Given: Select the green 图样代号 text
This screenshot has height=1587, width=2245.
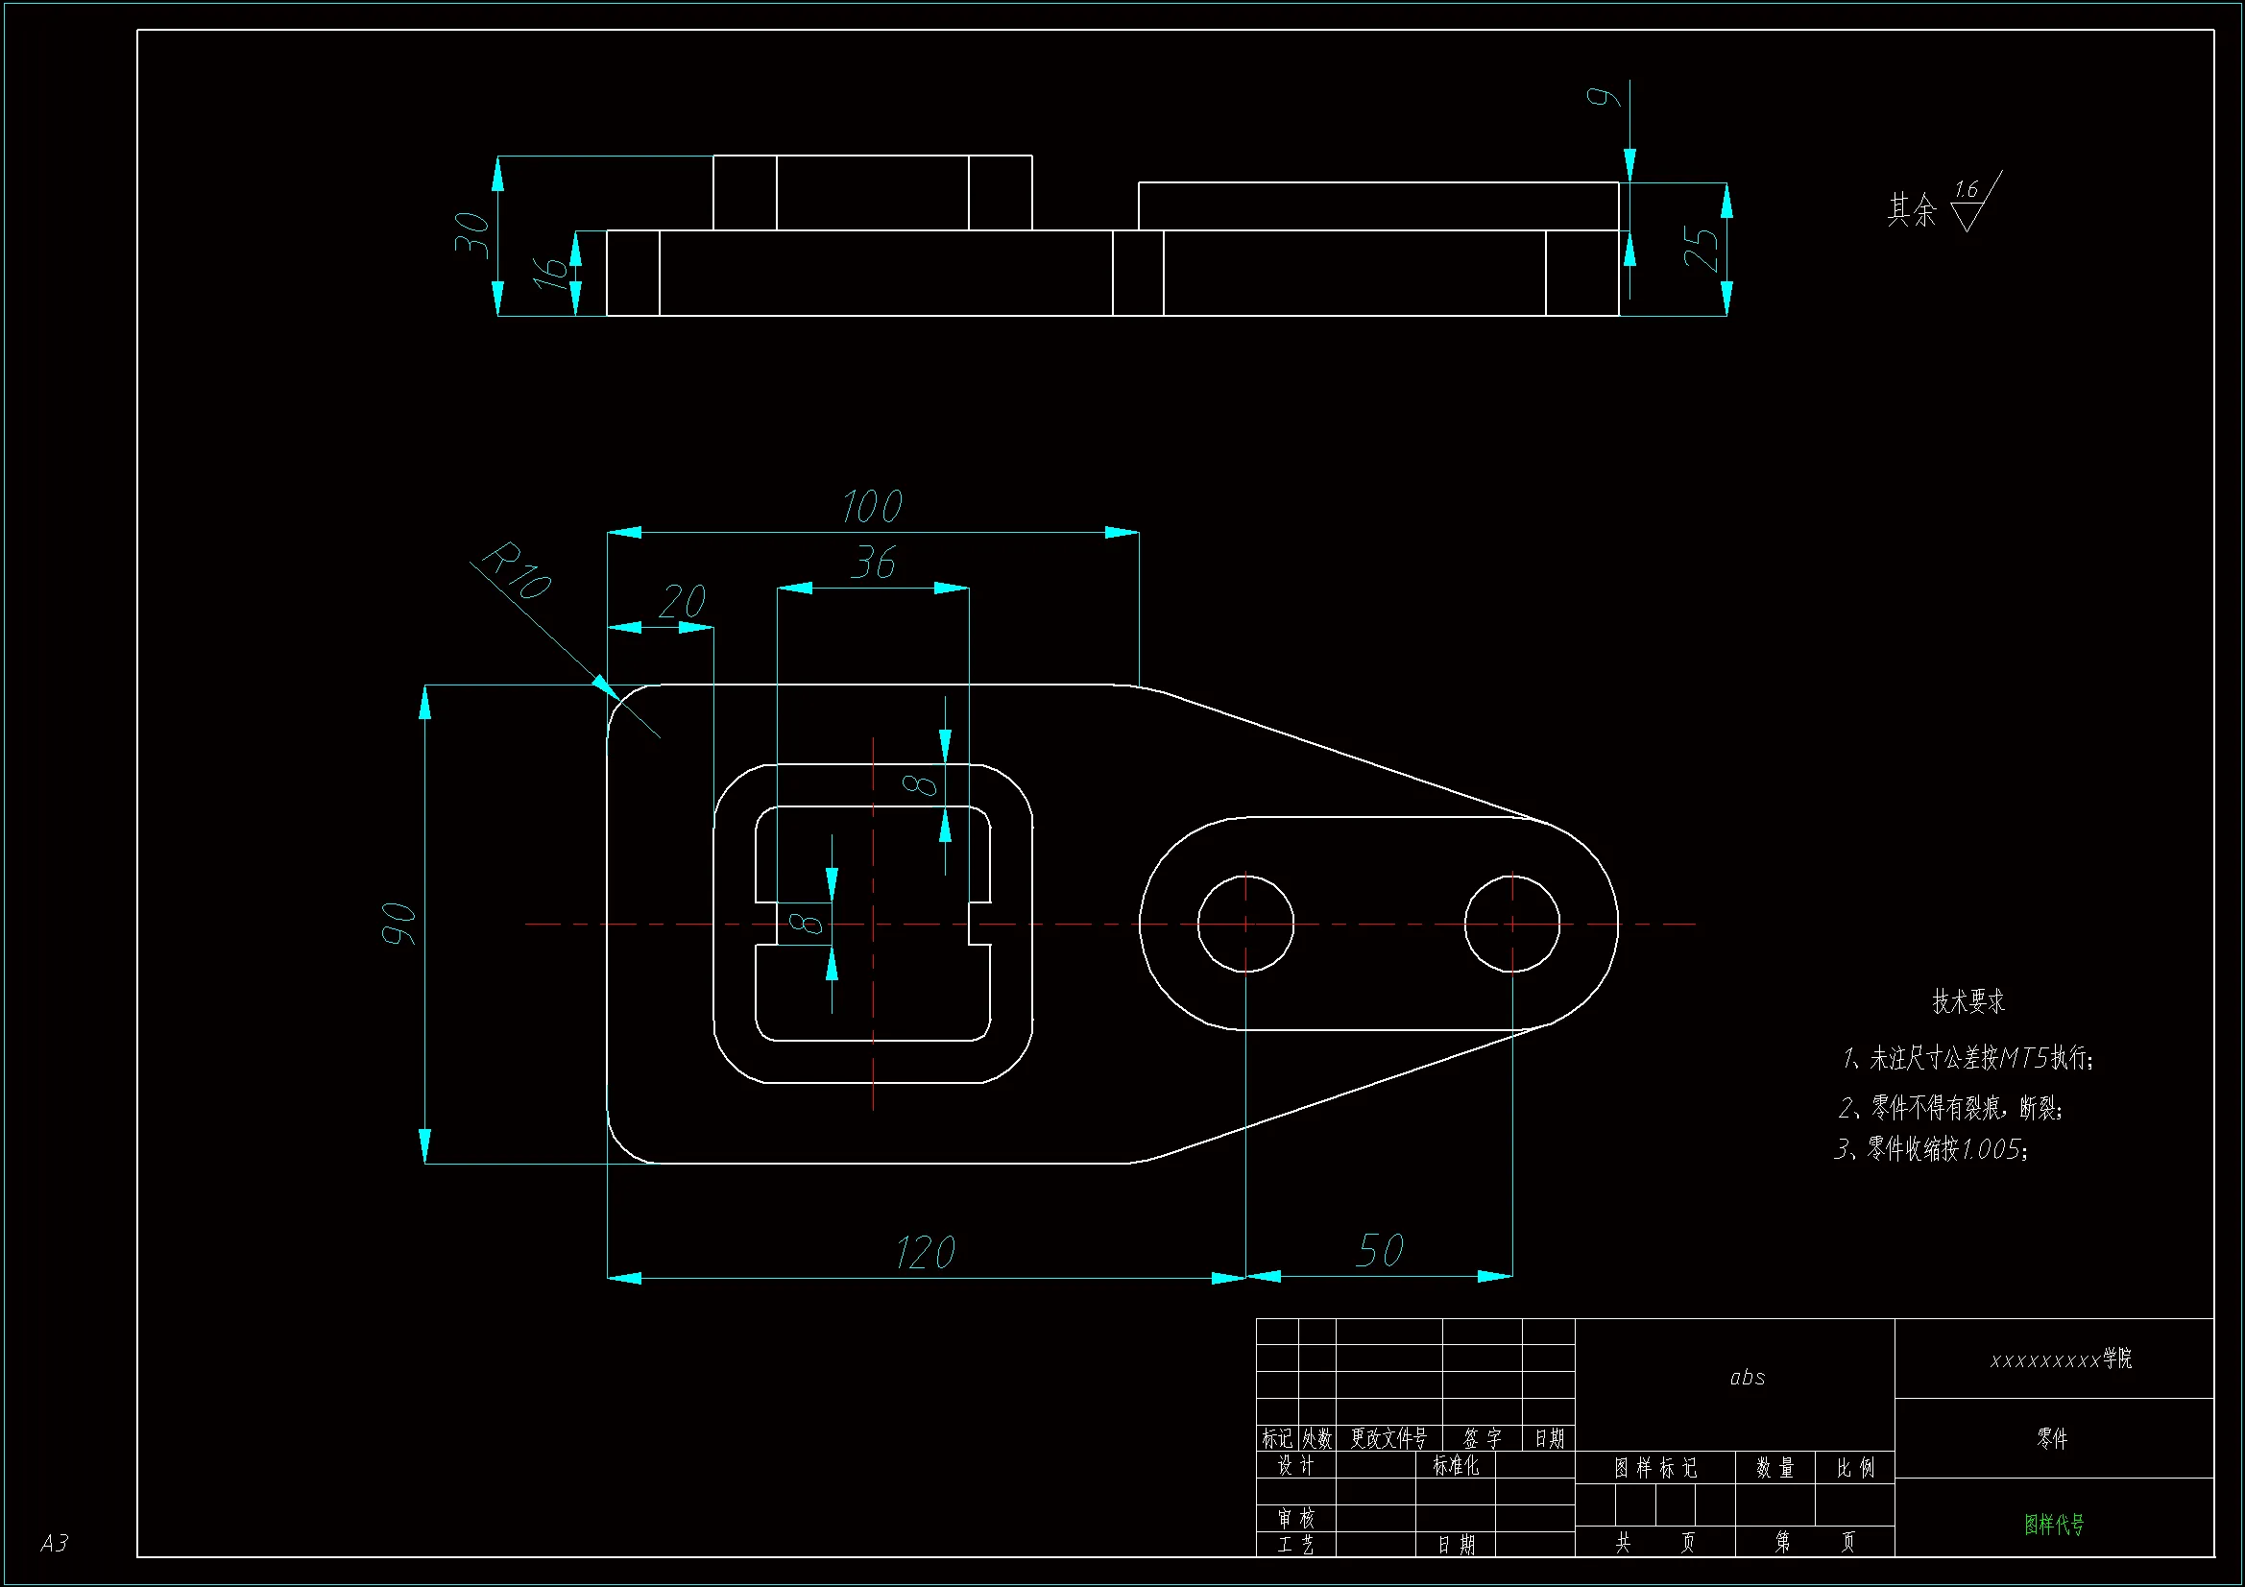Looking at the screenshot, I should pos(2053,1525).
